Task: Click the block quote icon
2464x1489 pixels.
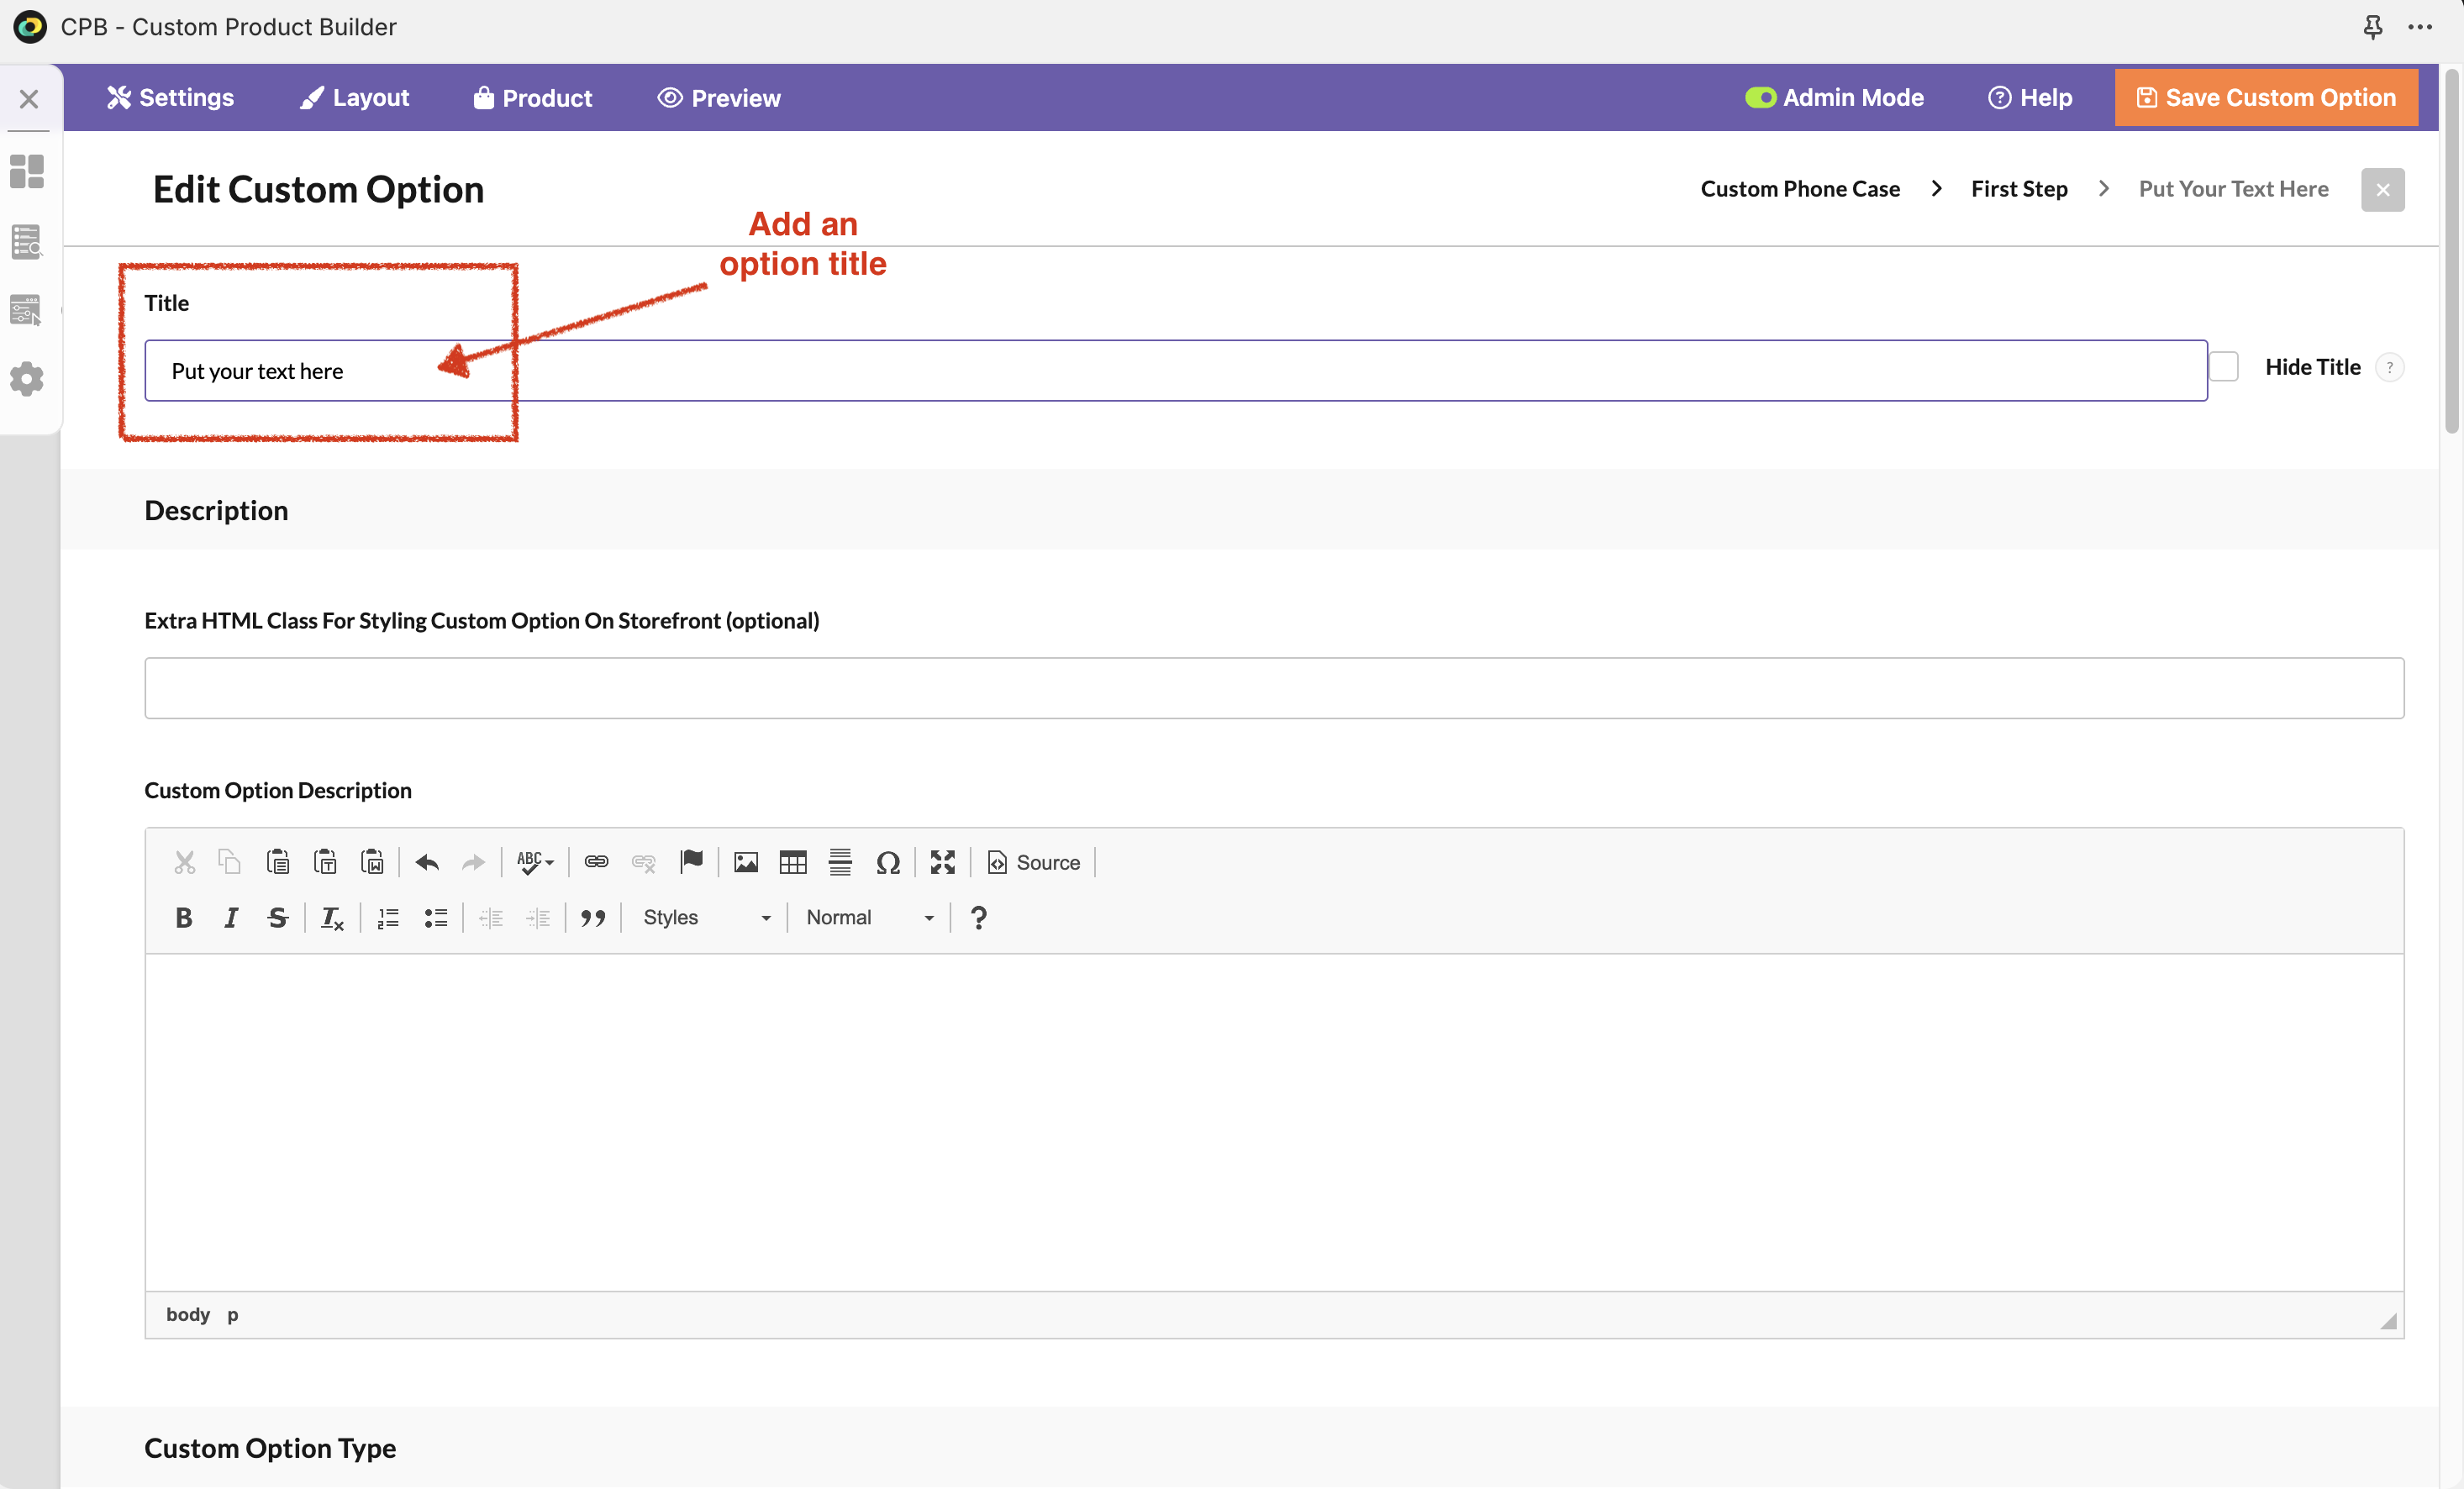Action: click(x=592, y=917)
